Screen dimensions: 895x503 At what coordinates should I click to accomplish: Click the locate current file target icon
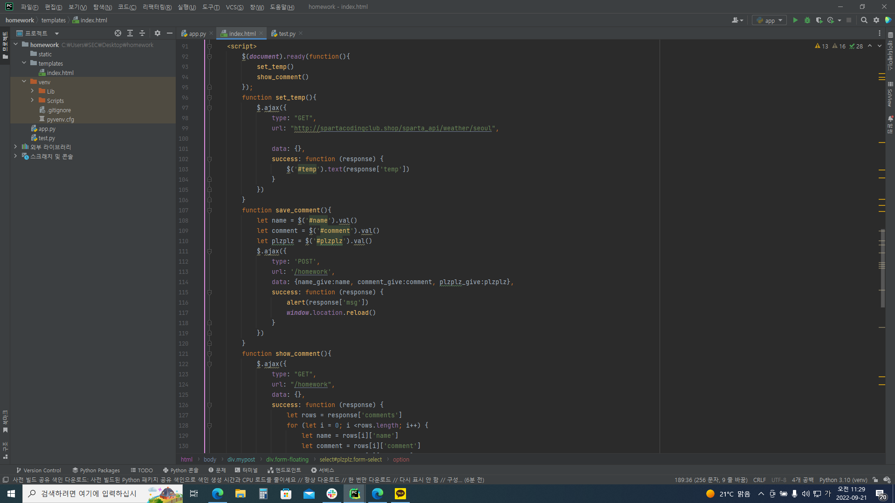118,33
